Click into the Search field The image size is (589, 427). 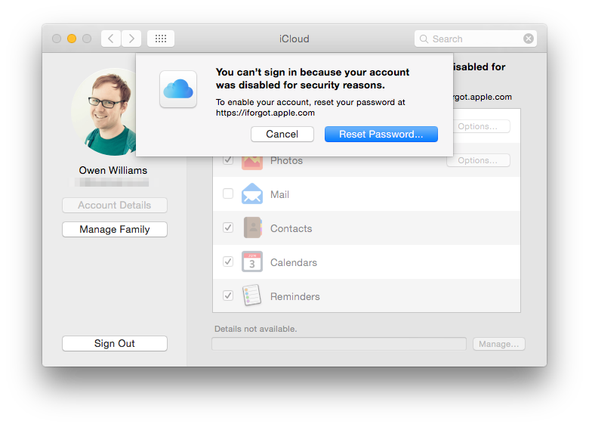476,39
